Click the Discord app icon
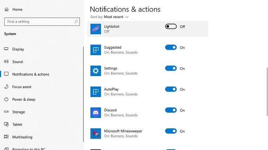Viewport: 268px width, 150px height. [x=96, y=113]
